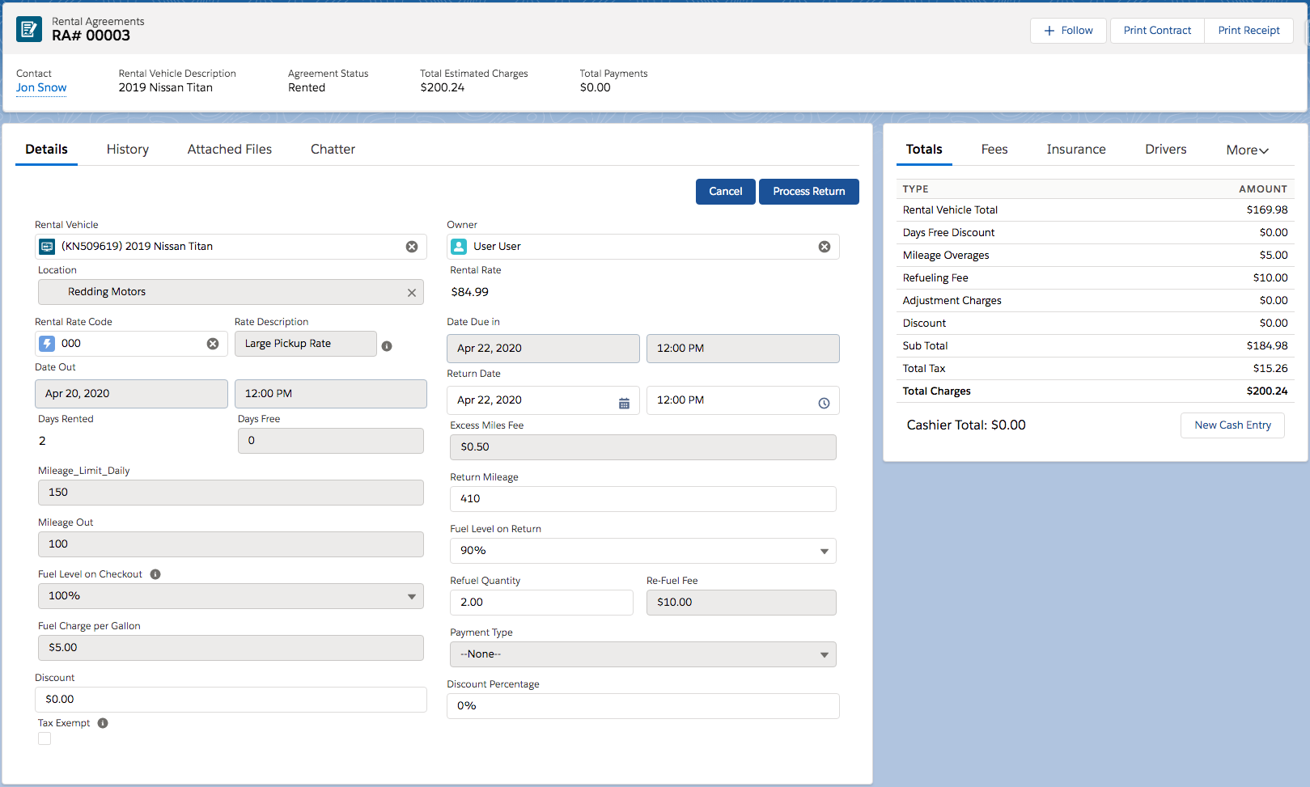Click the Refuel Quantity field
Image resolution: width=1310 pixels, height=787 pixels.
(541, 603)
